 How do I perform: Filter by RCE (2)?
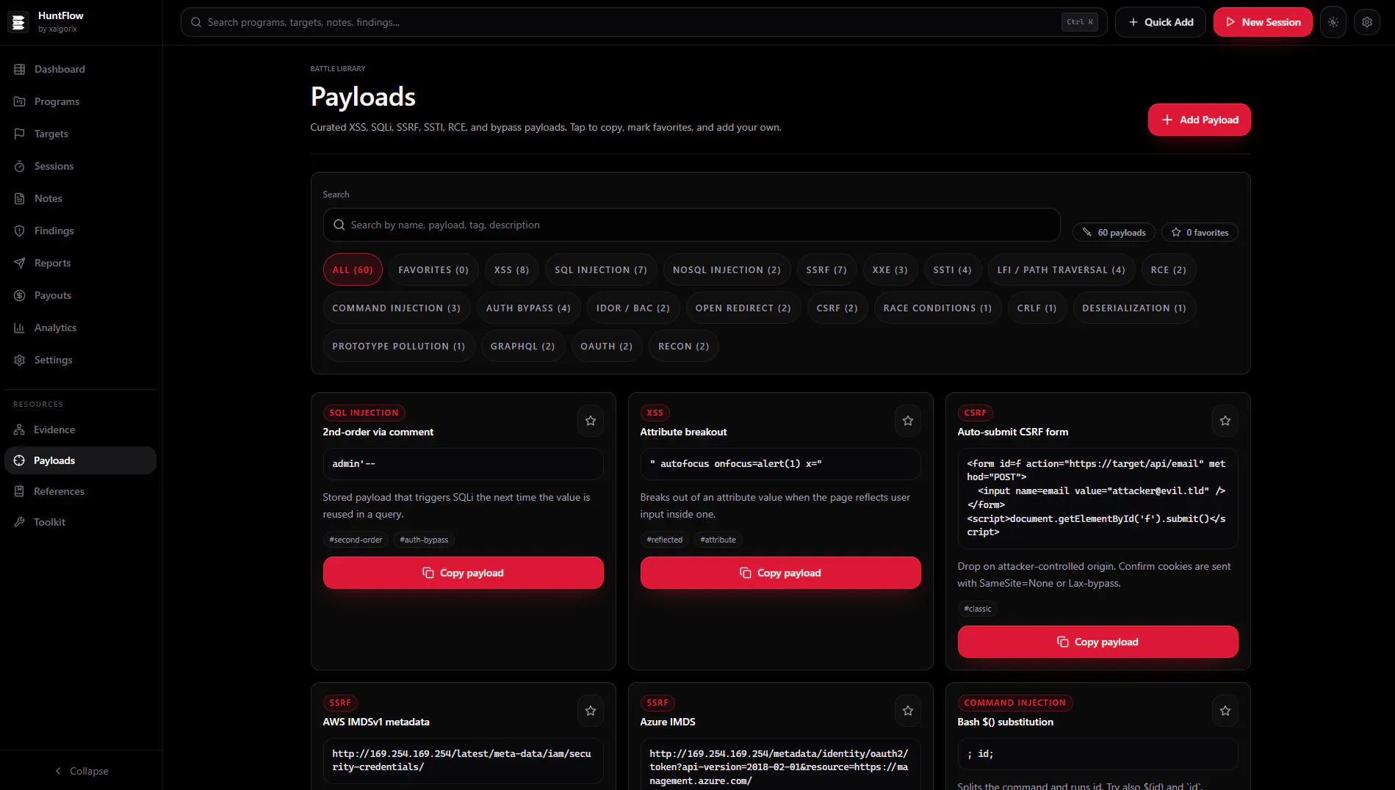pos(1168,269)
